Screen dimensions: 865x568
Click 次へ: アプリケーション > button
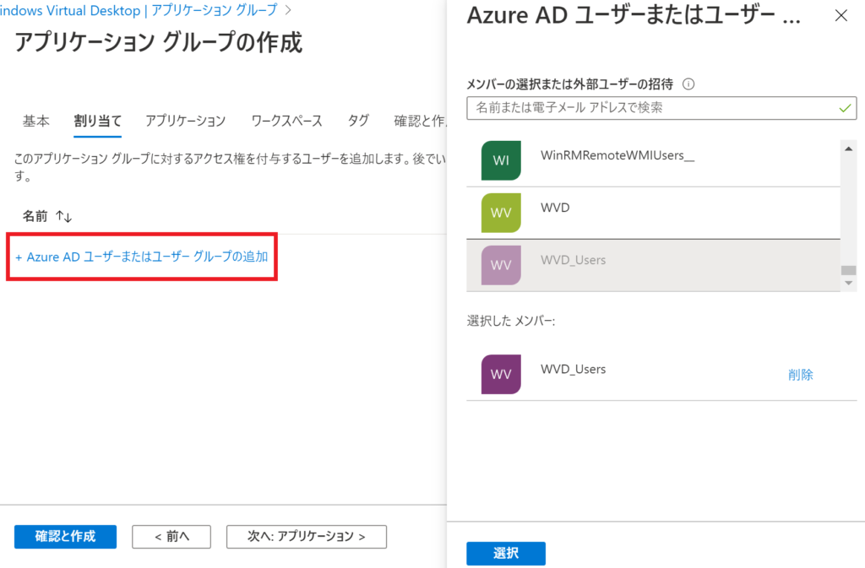tap(306, 537)
